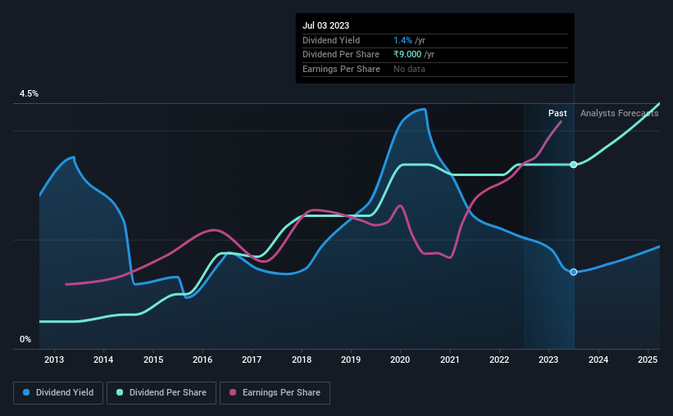
Task: Toggle the Earnings Per Share legend button
Action: tap(275, 393)
